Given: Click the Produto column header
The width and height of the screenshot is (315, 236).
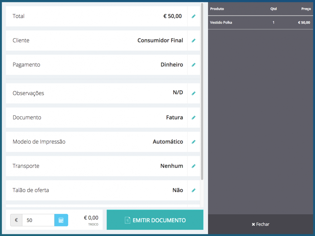Looking at the screenshot, I should pyautogui.click(x=217, y=9).
